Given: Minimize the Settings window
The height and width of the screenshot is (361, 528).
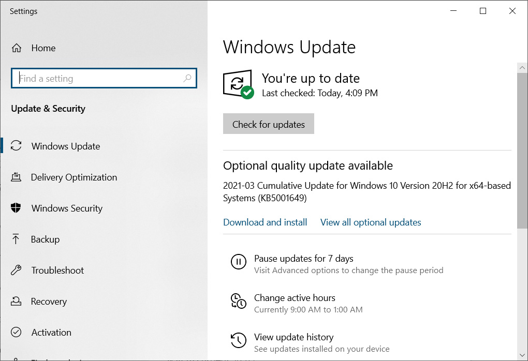Looking at the screenshot, I should [453, 11].
